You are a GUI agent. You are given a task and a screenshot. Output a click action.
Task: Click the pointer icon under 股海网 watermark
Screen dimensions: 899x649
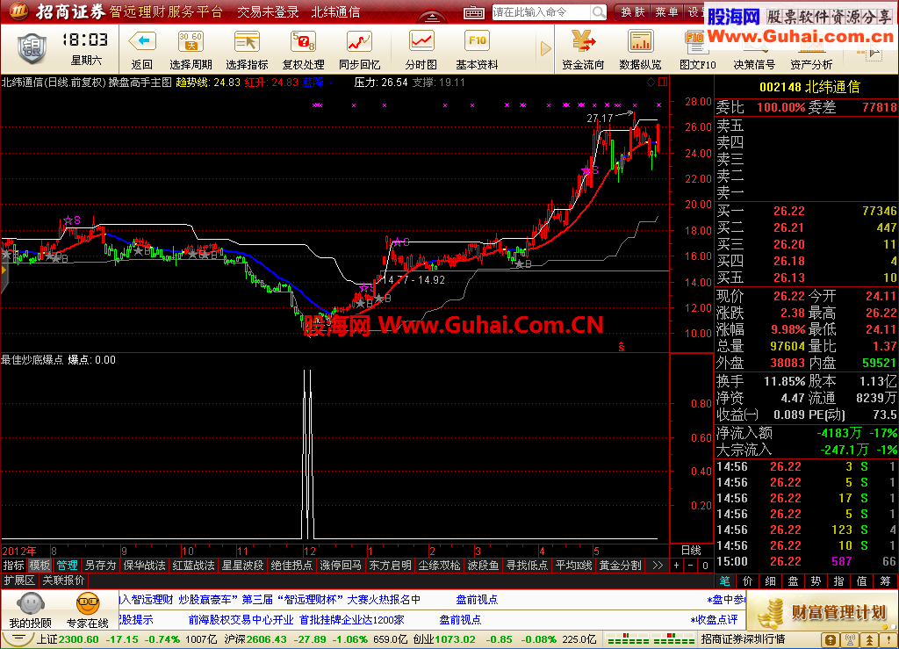[874, 54]
